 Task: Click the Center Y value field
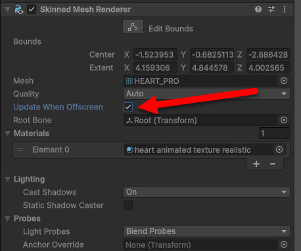212,54
